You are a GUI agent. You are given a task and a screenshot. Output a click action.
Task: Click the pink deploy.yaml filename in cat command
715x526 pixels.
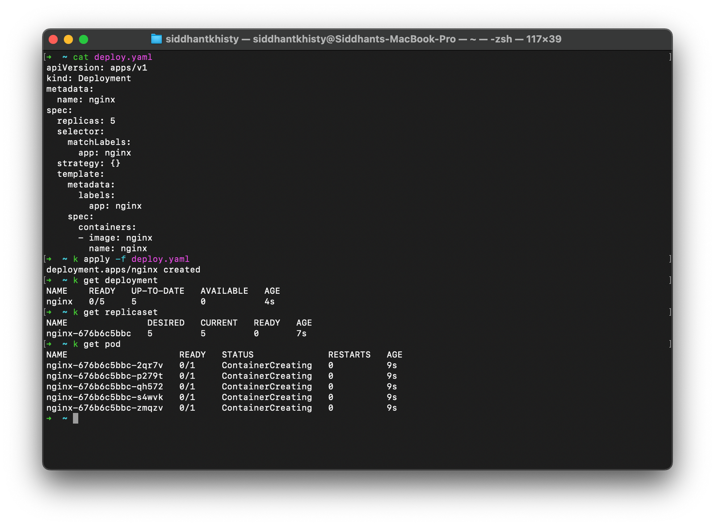coord(124,57)
